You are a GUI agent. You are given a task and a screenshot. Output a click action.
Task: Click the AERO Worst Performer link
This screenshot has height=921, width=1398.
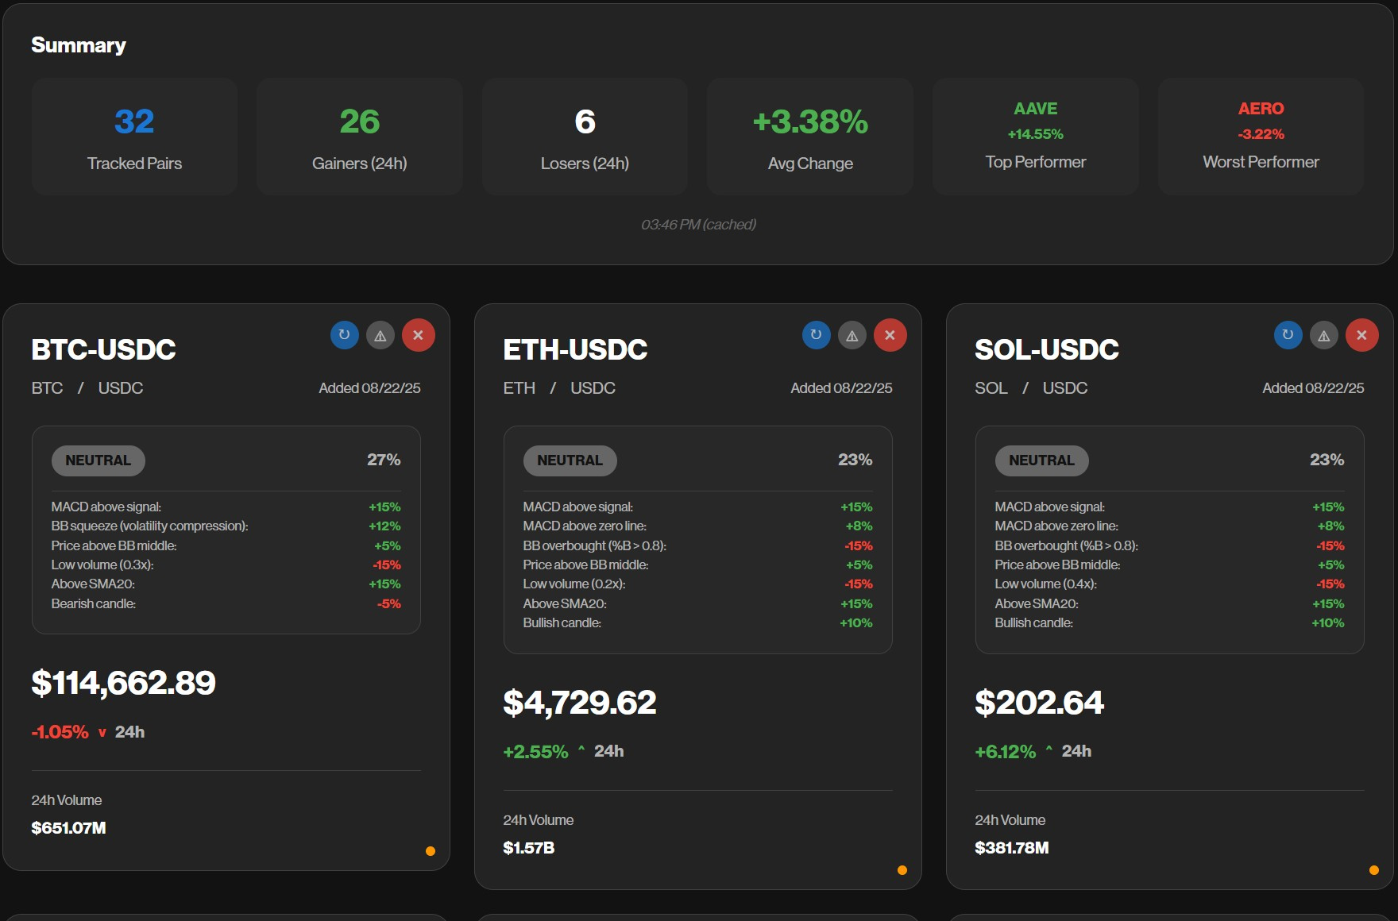click(x=1260, y=109)
